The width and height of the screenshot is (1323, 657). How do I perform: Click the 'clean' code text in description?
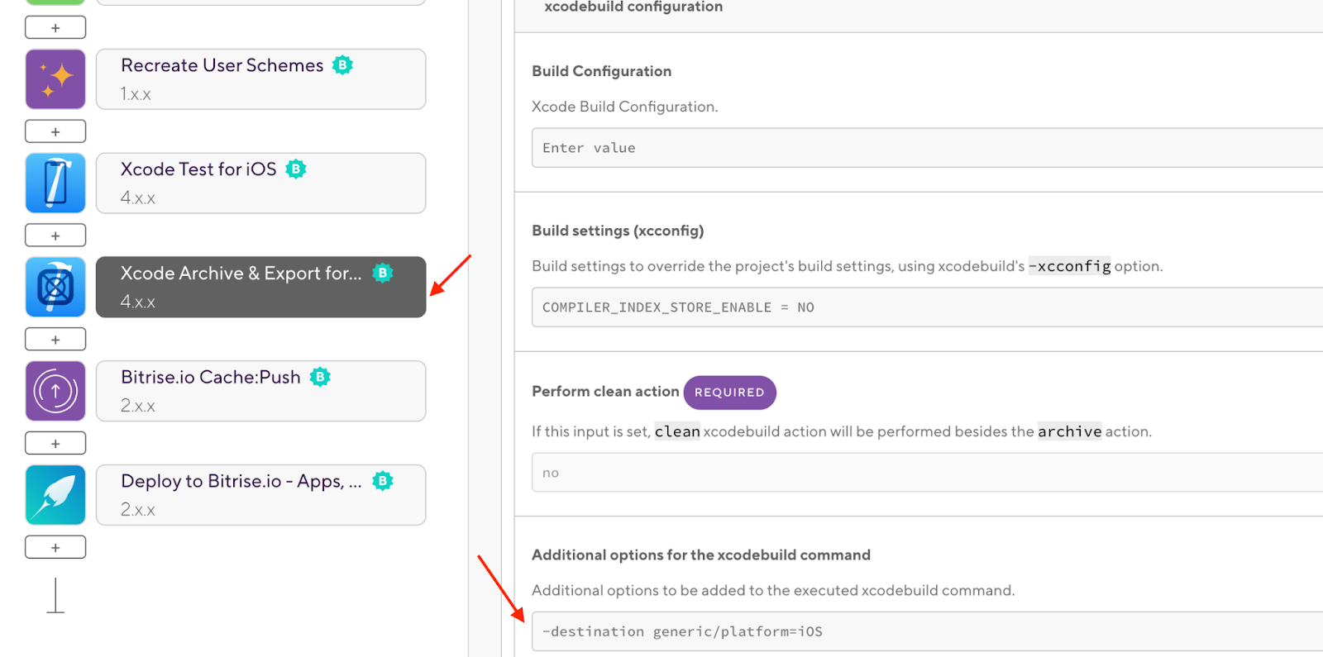tap(677, 431)
